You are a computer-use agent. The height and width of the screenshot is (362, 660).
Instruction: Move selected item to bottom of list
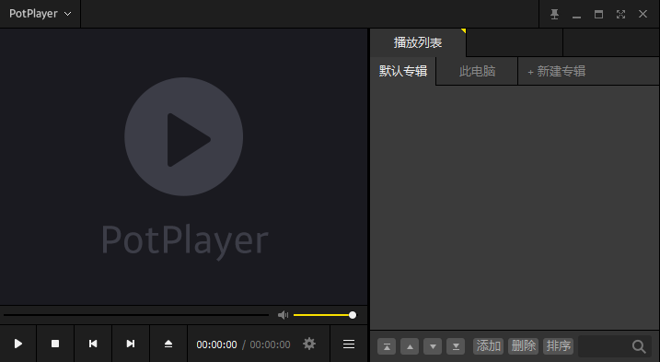[456, 346]
